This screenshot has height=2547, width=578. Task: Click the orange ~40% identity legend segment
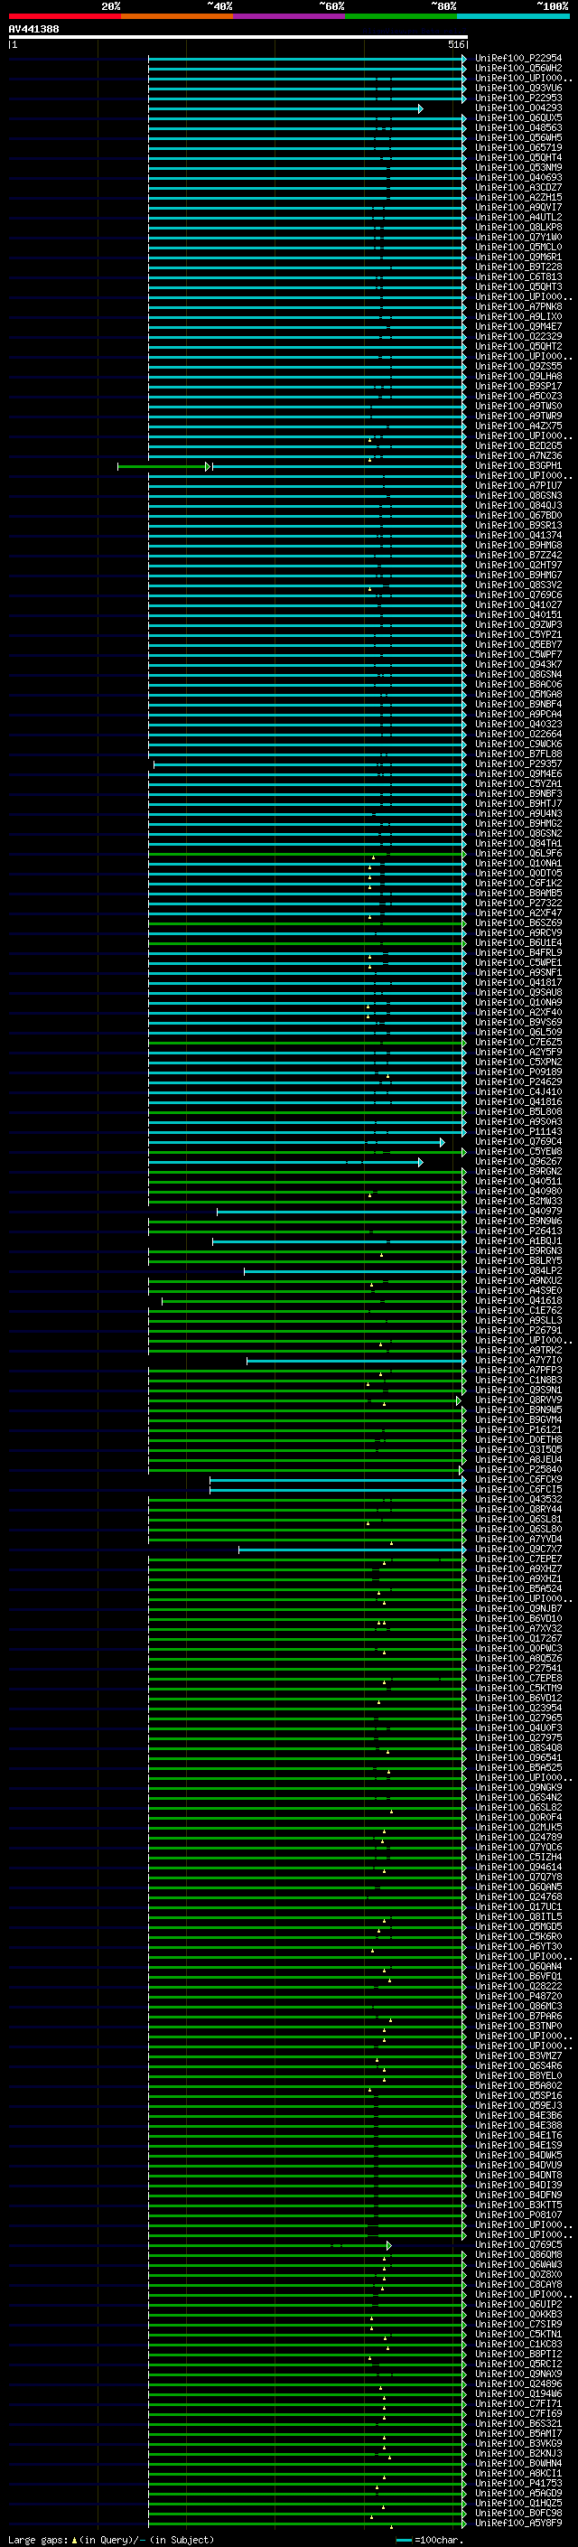point(176,16)
